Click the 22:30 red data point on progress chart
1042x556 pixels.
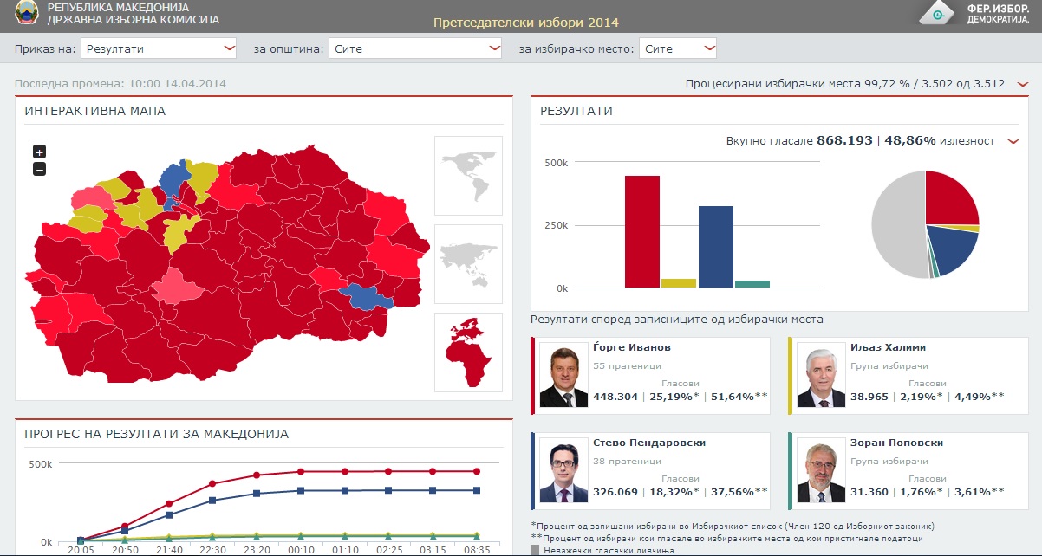point(212,483)
